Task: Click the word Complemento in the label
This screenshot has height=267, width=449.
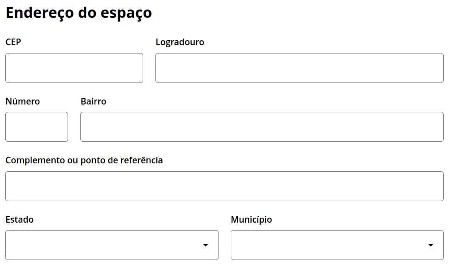Action: coord(35,160)
